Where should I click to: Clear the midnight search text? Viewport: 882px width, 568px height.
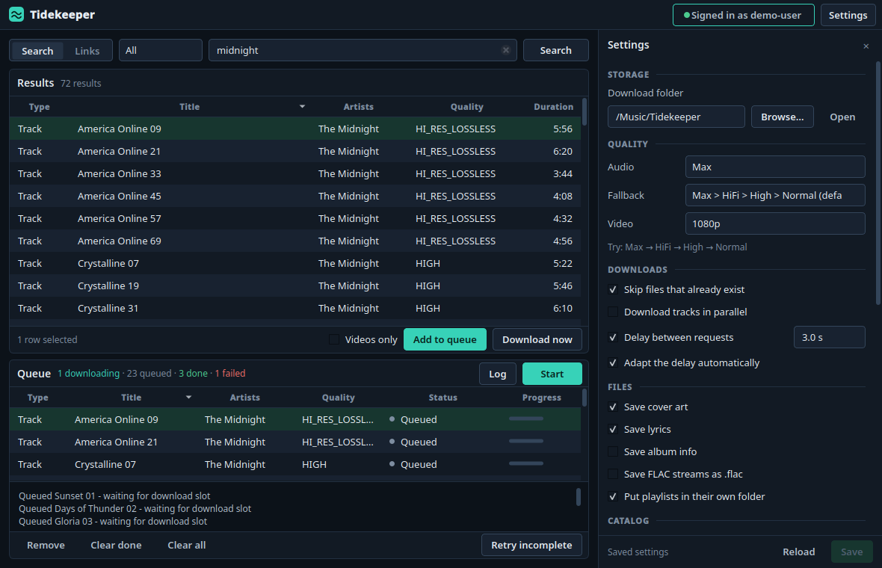tap(506, 50)
